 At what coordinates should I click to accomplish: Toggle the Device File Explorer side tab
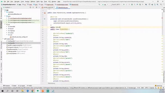(164, 77)
